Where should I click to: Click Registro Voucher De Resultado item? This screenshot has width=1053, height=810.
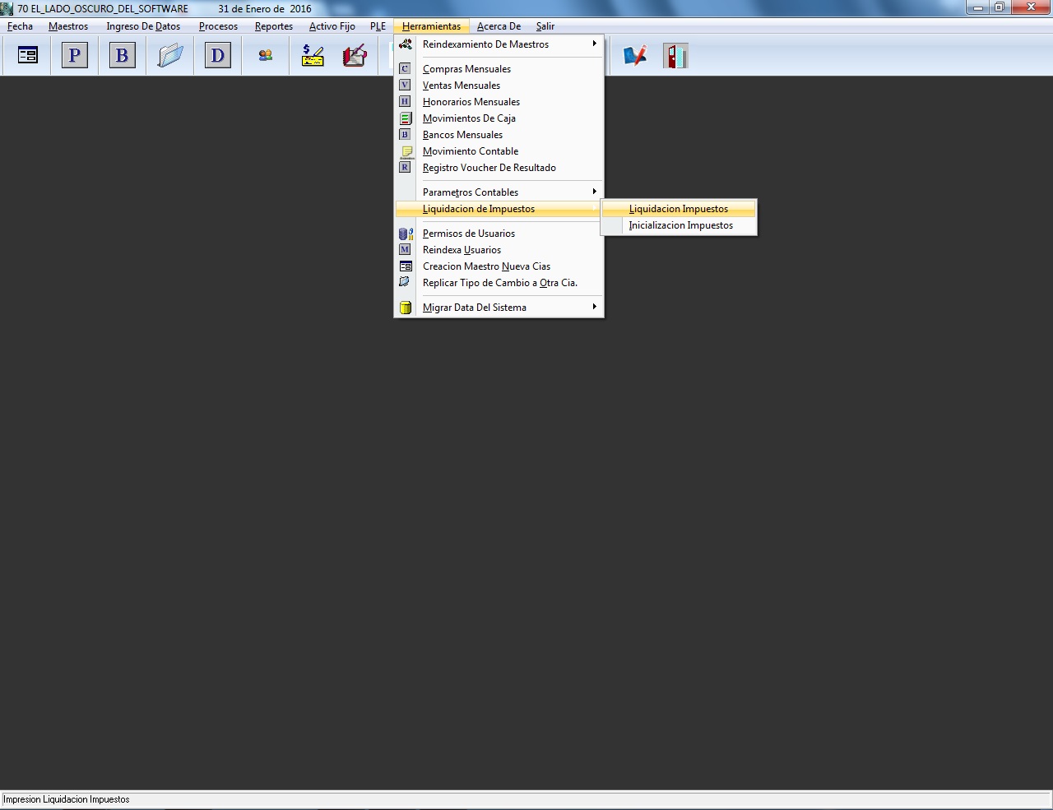click(x=489, y=168)
